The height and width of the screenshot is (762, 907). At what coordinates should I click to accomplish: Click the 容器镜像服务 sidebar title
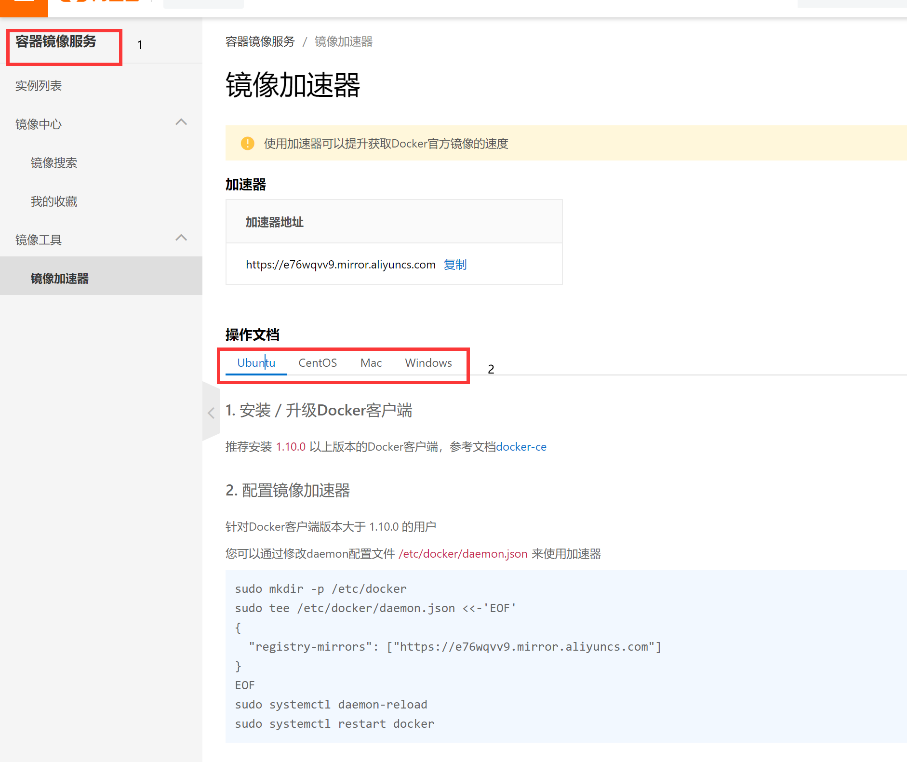point(56,41)
